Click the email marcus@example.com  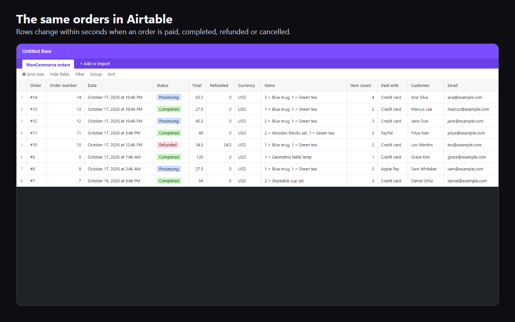[468, 109]
